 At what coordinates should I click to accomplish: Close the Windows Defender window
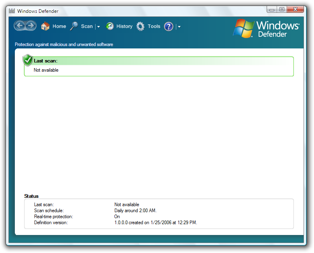[x=295, y=9]
